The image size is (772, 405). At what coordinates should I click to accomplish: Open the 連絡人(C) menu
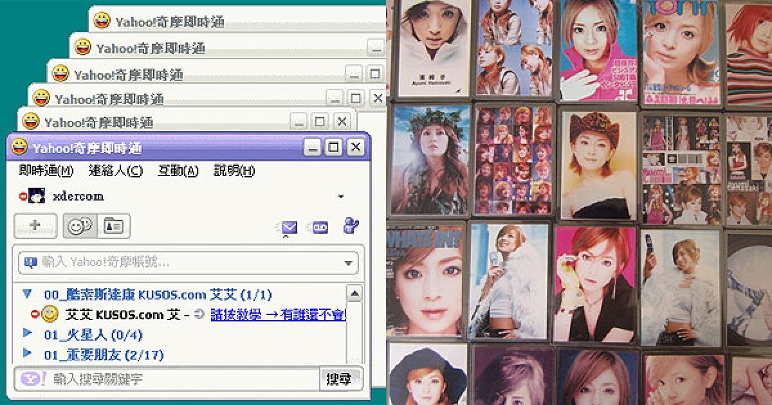pos(116,170)
